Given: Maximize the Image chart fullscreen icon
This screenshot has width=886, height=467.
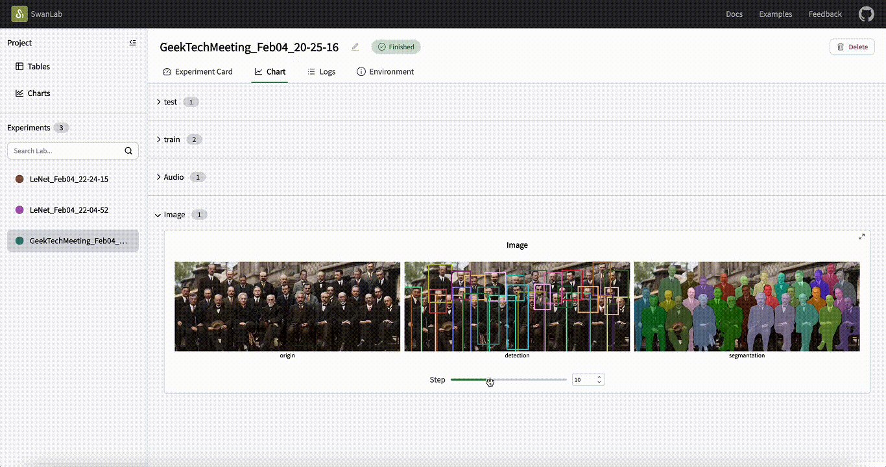Looking at the screenshot, I should 861,237.
